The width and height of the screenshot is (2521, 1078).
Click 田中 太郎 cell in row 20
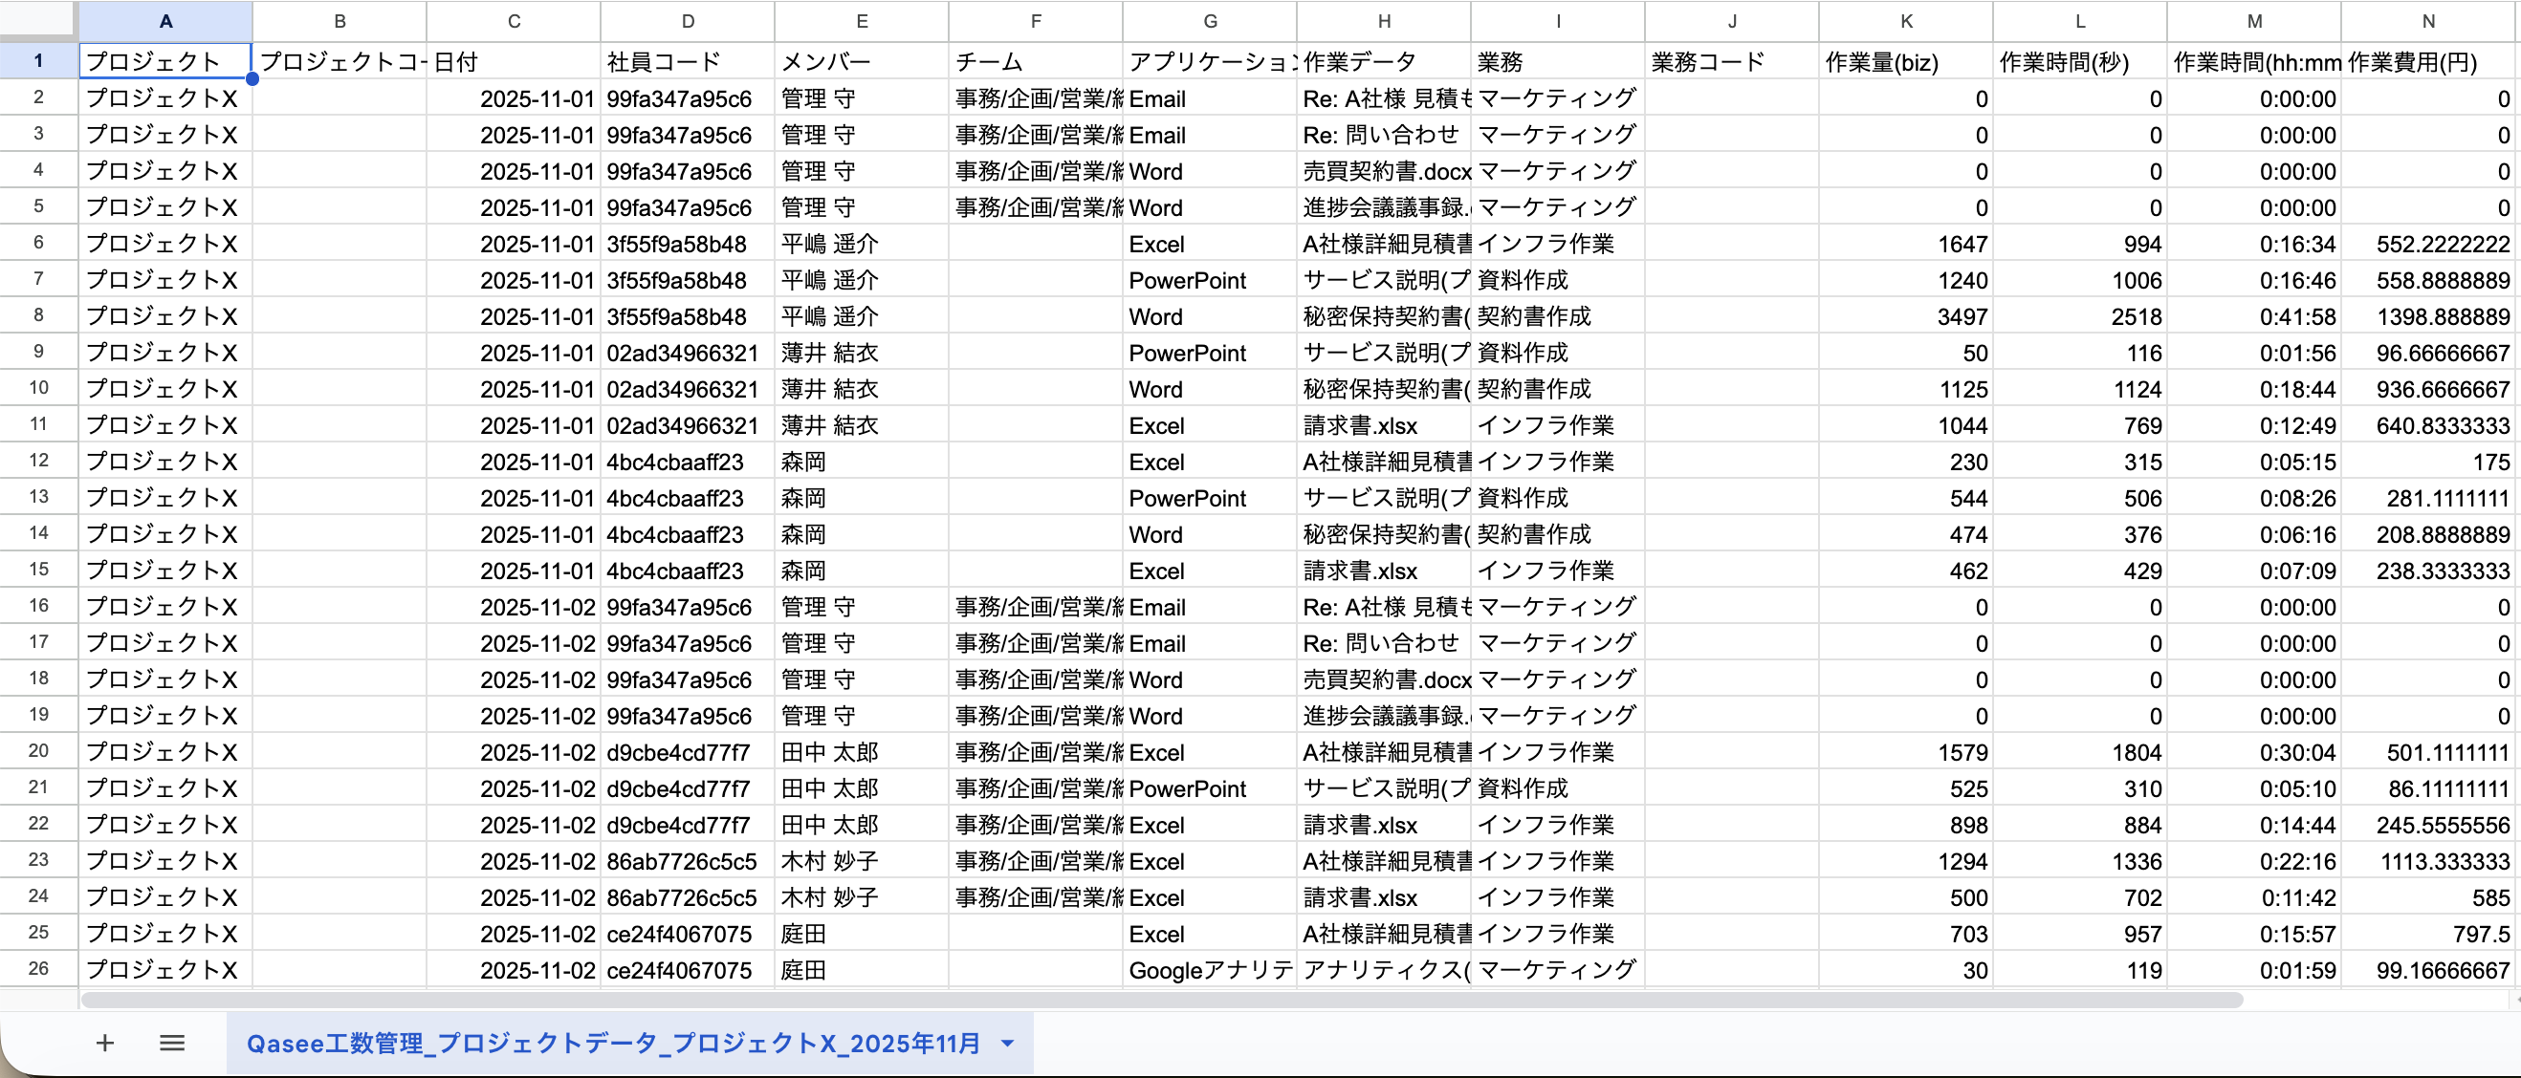pos(863,752)
